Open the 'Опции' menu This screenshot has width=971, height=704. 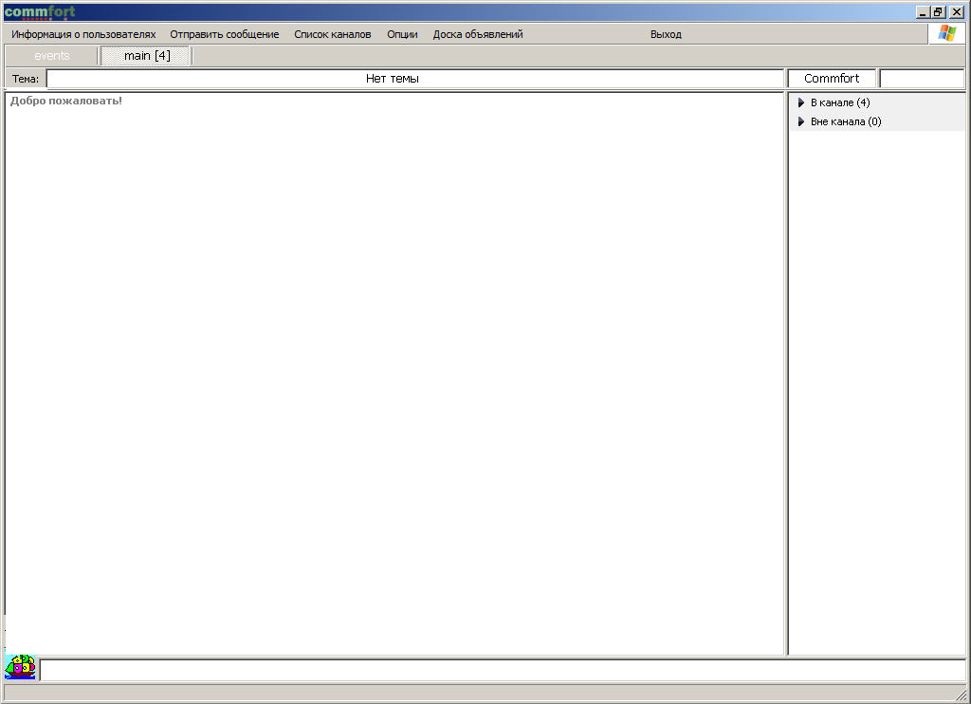point(402,34)
